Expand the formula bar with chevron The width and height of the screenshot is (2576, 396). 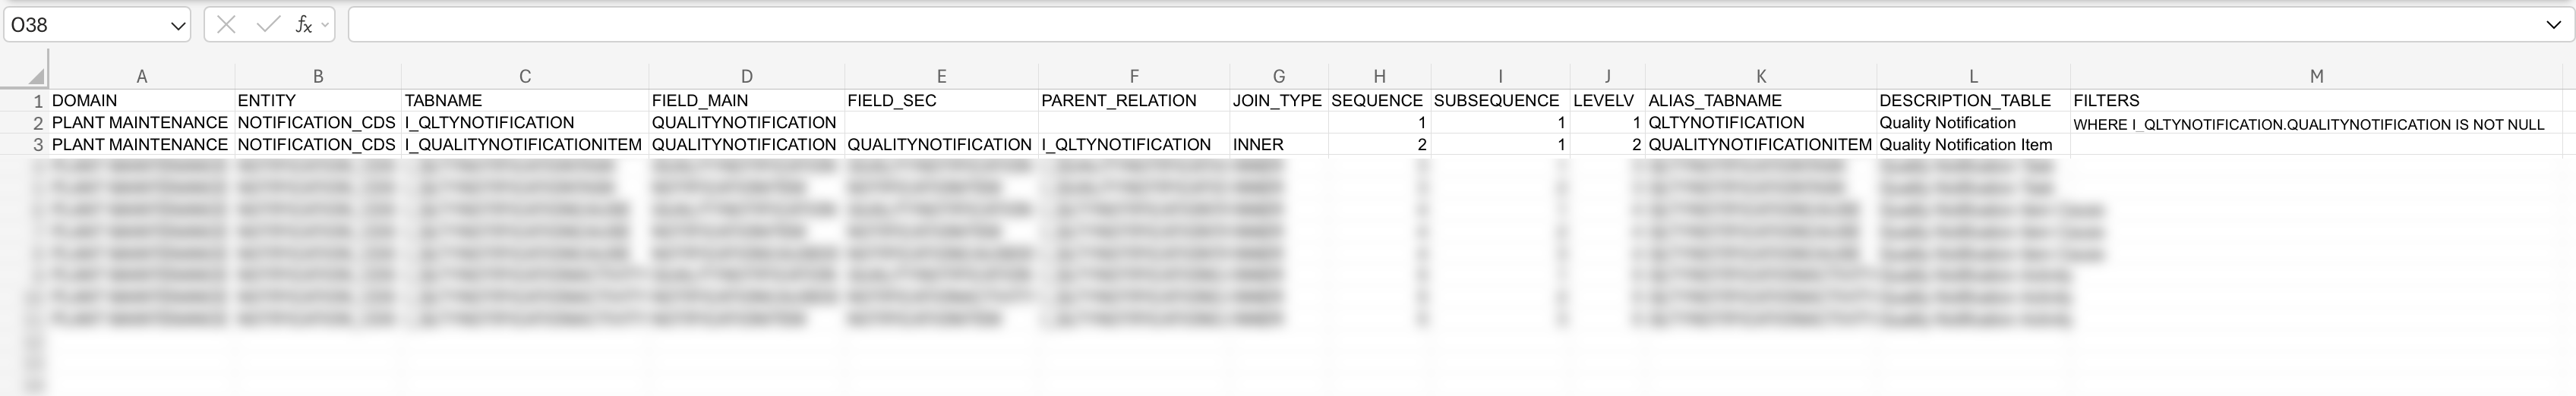click(x=2553, y=25)
